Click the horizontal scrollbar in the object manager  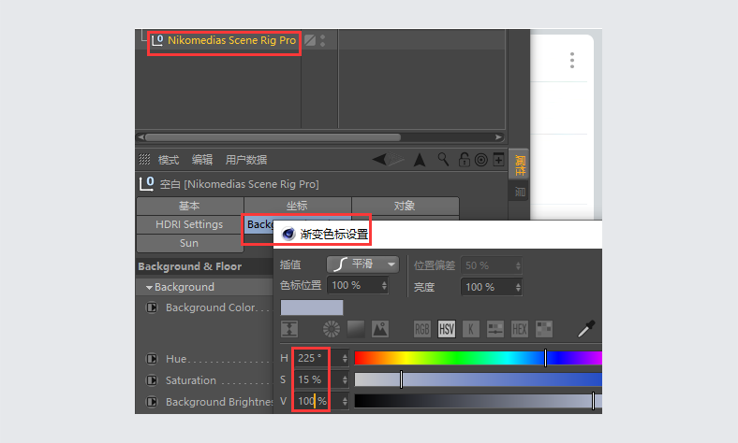[273, 137]
